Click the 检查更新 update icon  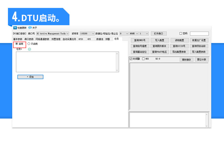tap(15, 28)
